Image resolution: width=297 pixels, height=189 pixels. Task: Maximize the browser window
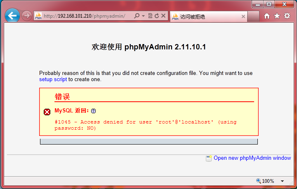[x=269, y=4]
